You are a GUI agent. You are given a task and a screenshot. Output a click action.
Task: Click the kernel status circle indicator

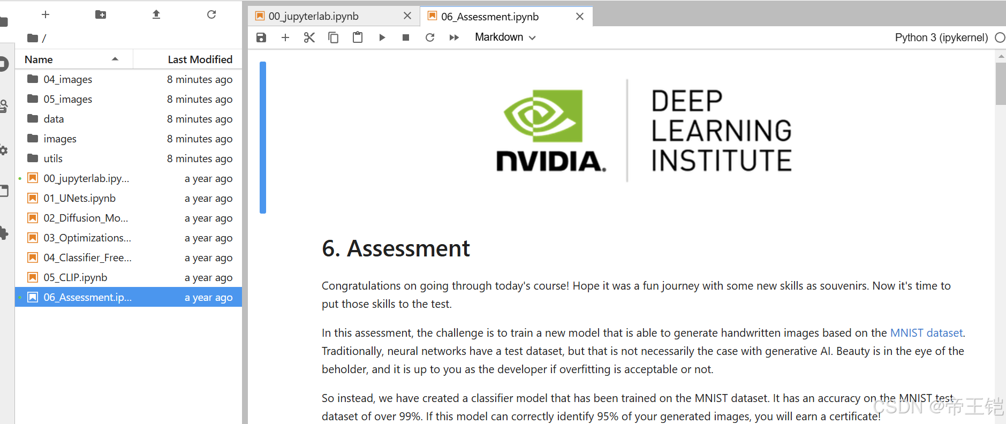[x=1000, y=37]
